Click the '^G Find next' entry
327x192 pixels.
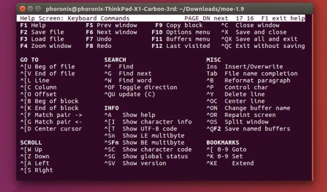tap(128, 74)
